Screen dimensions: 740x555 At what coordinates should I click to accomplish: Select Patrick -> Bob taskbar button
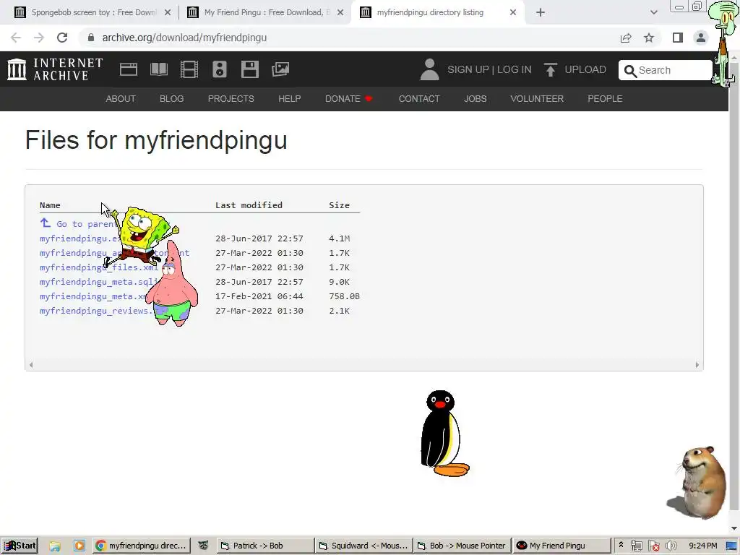pos(265,546)
